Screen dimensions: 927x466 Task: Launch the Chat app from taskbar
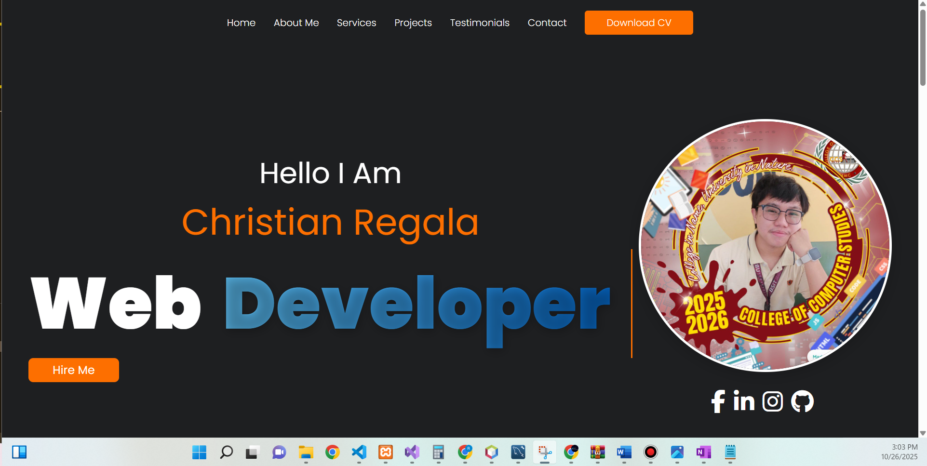[279, 452]
